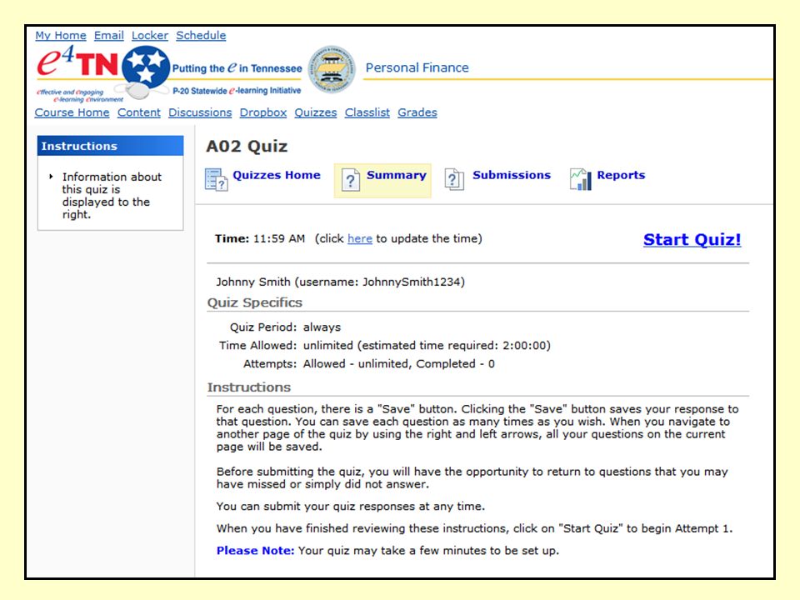800x600 pixels.
Task: Open the Dropbox navigation item
Action: (263, 112)
